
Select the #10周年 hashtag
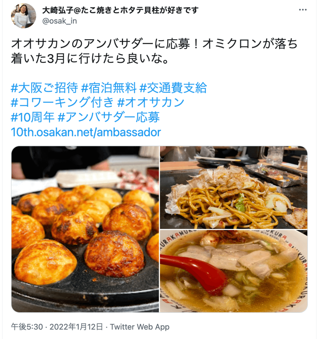click(33, 117)
